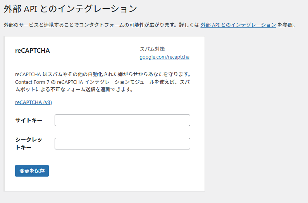Viewport: 308px width, 203px height.
Task: Click the シークレットキー field label
Action: (x=29, y=144)
